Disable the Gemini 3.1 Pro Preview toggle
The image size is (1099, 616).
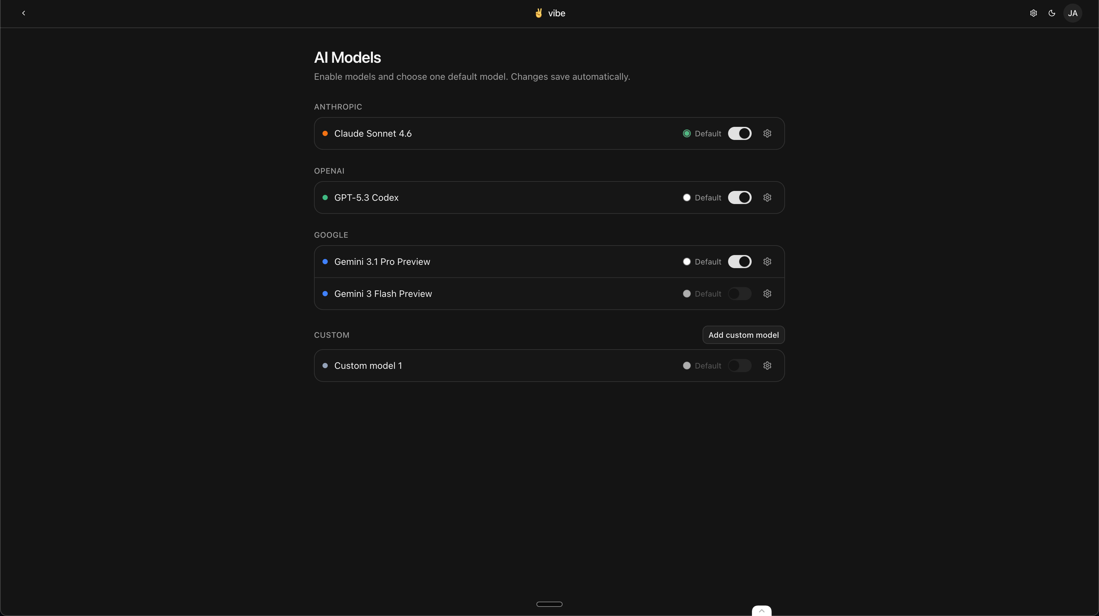point(739,262)
